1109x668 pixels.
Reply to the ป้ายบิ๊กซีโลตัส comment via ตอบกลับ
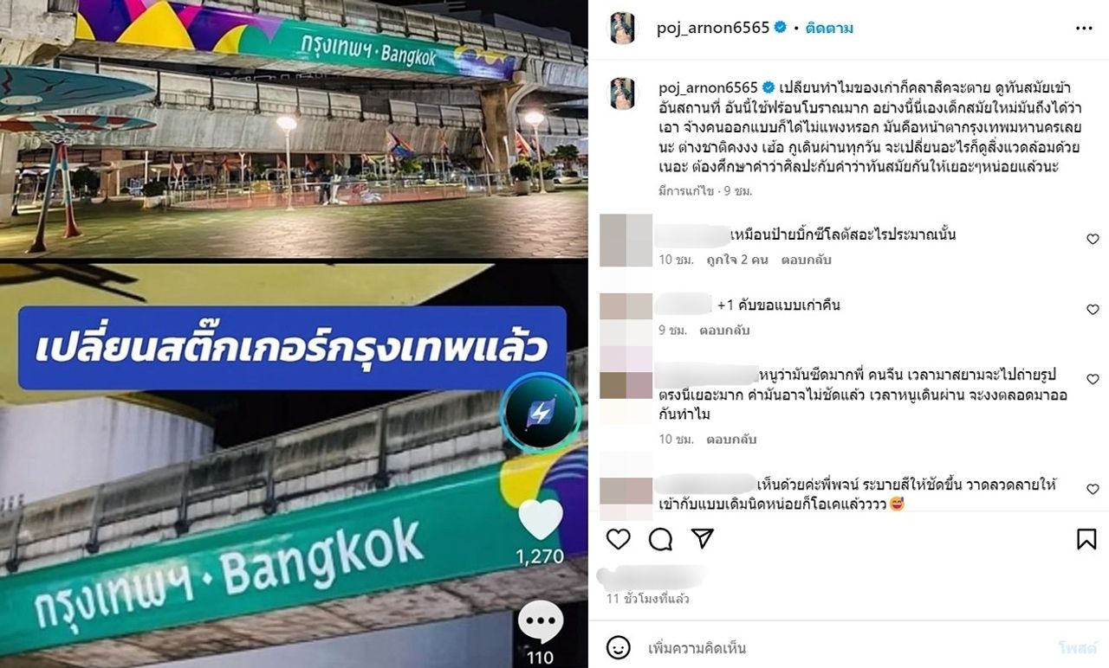pos(805,260)
